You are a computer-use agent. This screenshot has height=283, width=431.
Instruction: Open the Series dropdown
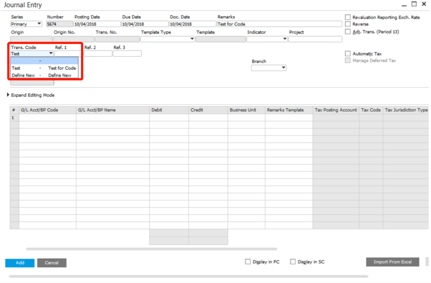coord(39,24)
